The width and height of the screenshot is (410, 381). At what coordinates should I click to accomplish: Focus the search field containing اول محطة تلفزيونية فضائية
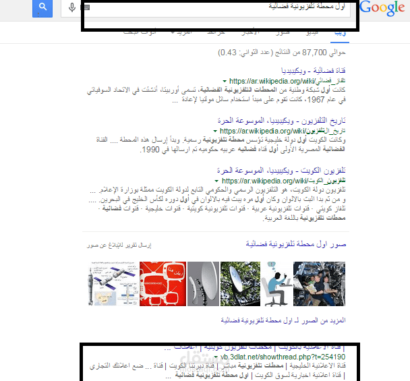205,9
